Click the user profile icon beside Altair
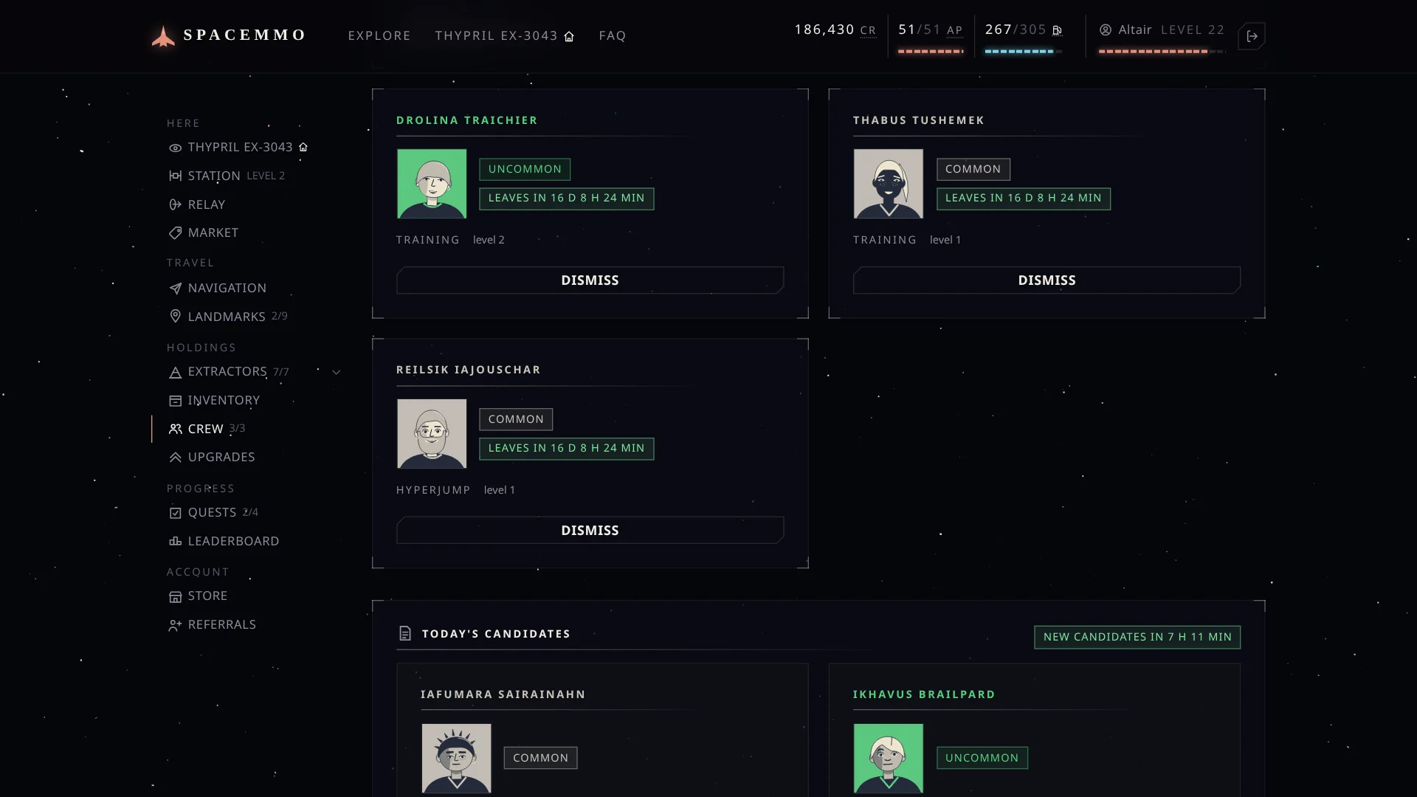1417x797 pixels. [1106, 30]
